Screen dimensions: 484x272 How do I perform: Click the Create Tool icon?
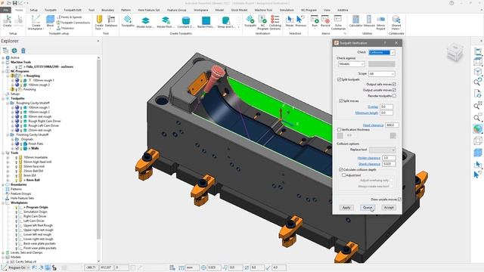(x=99, y=22)
